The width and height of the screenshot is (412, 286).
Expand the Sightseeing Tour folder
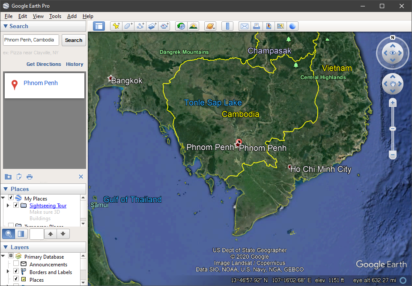point(8,205)
